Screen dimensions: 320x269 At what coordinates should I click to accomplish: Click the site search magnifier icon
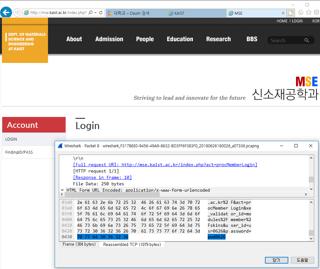307,40
